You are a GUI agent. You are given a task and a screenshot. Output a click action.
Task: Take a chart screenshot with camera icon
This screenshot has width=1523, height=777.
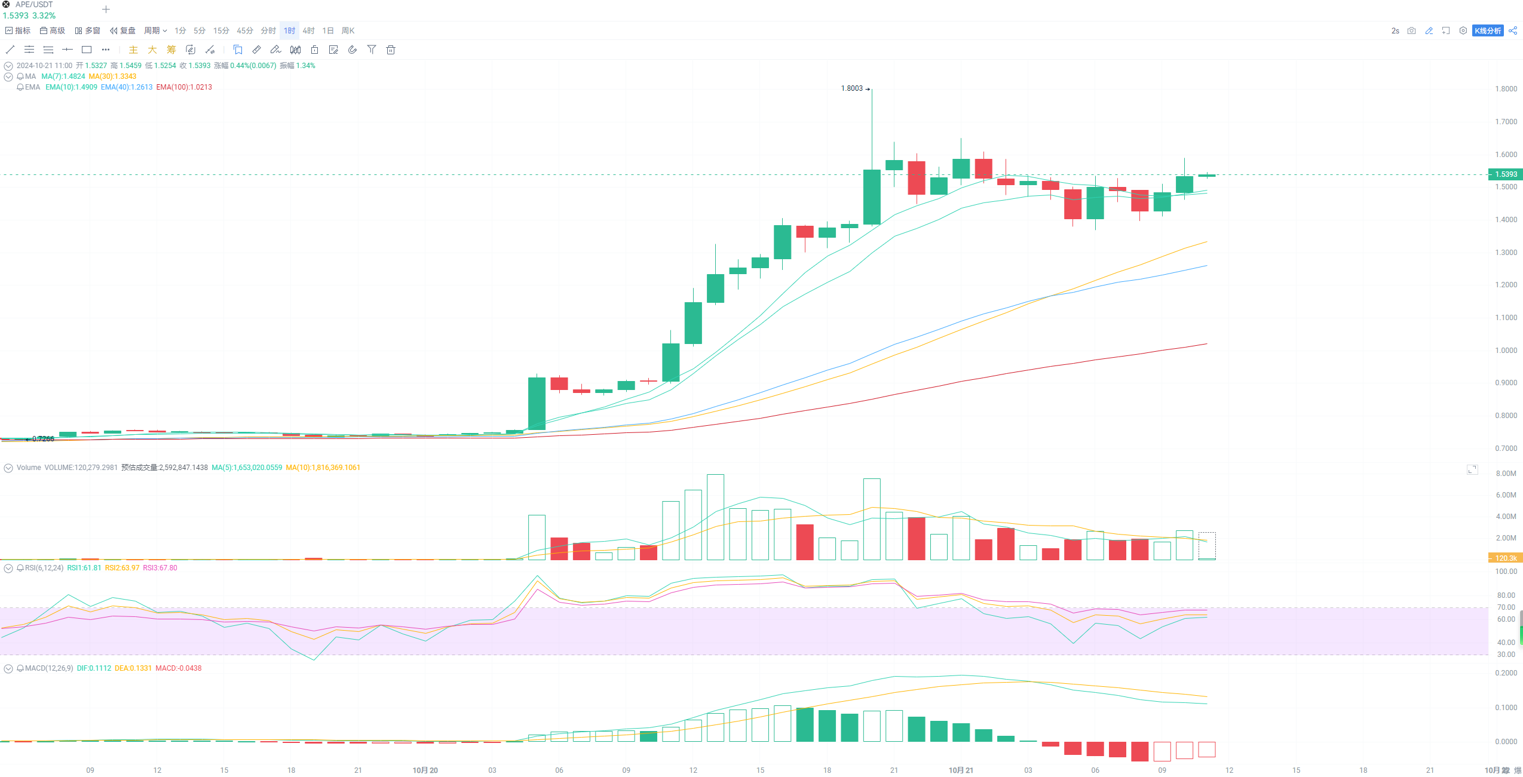point(1411,30)
